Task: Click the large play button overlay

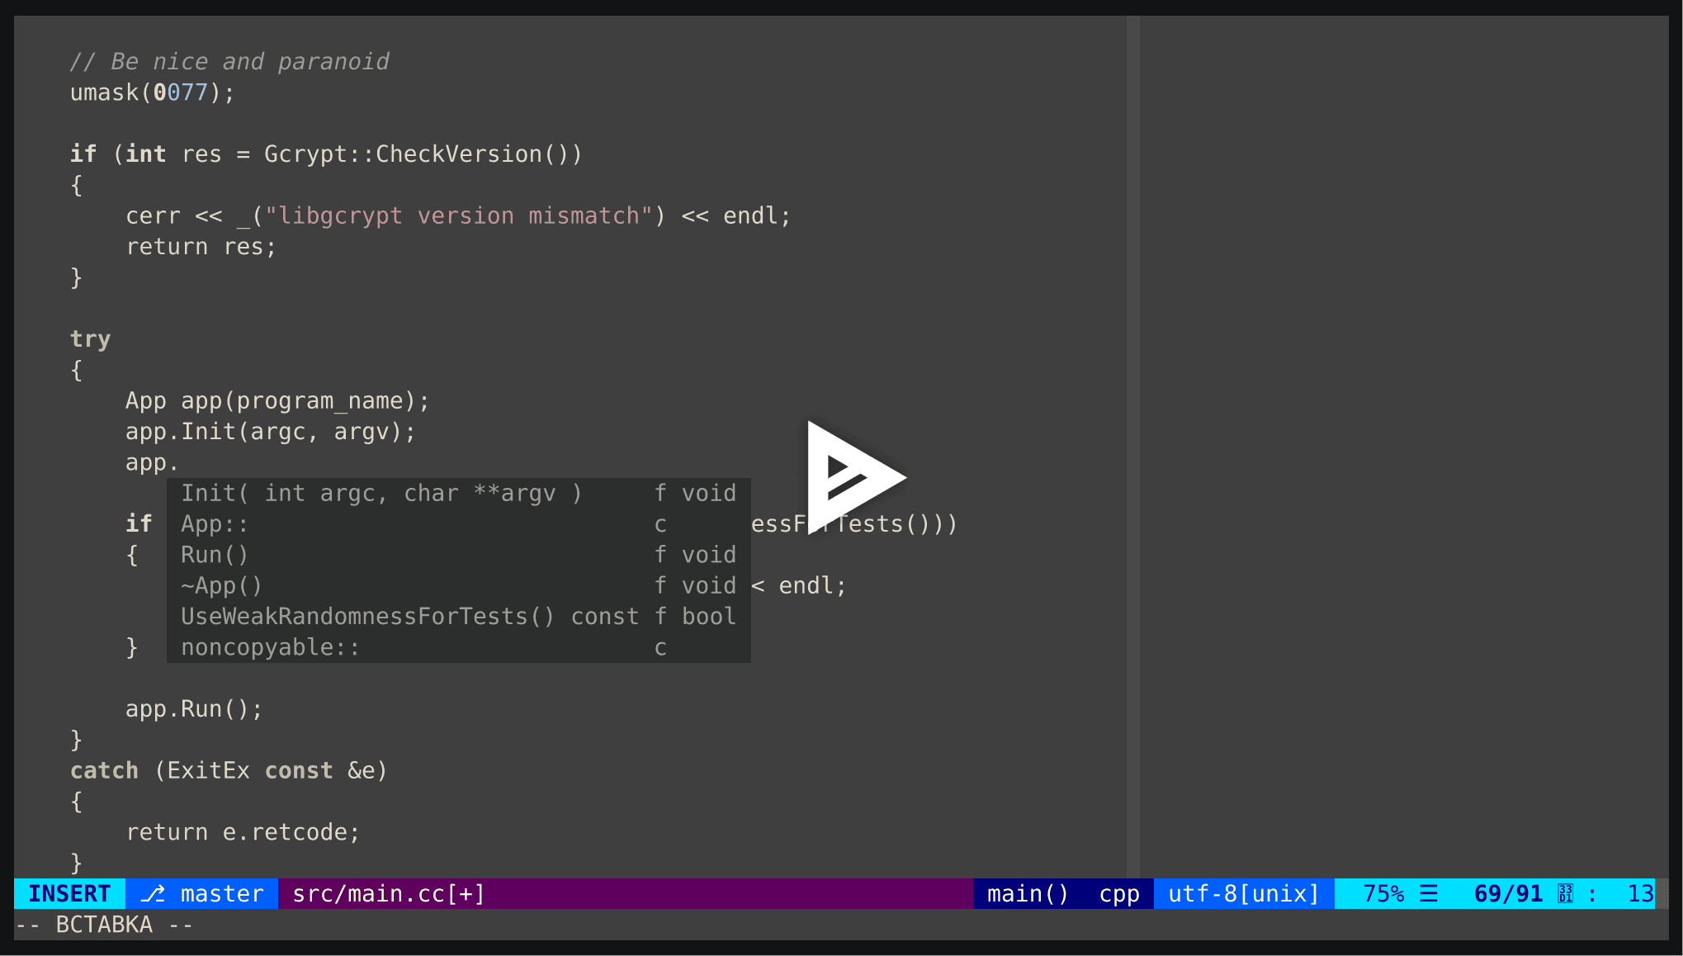Action: (x=855, y=477)
